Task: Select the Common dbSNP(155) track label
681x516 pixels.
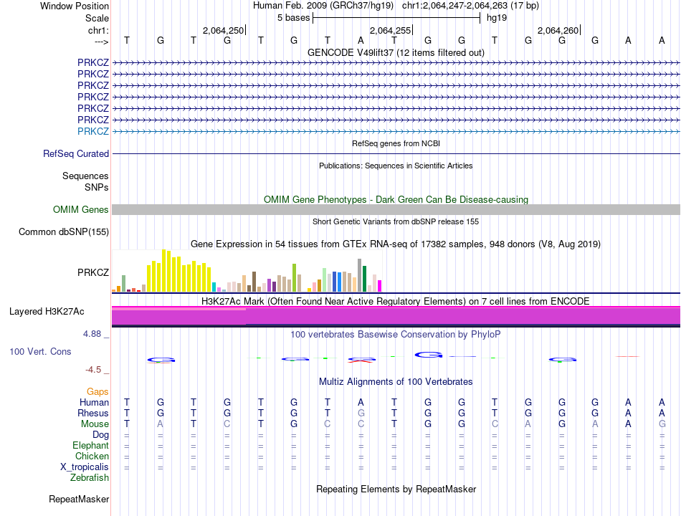Action: click(64, 231)
